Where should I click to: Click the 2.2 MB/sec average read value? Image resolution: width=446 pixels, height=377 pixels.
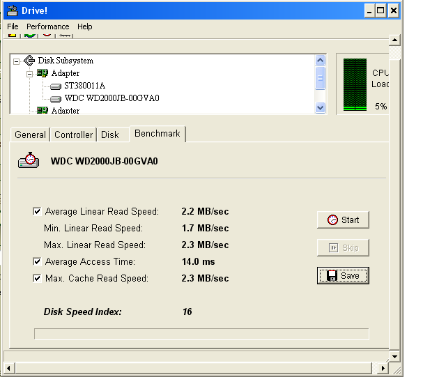205,211
